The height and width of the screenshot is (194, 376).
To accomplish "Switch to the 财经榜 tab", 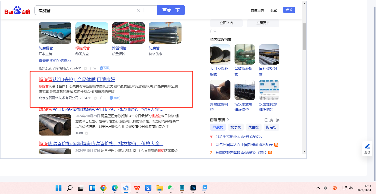I will (x=271, y=127).
